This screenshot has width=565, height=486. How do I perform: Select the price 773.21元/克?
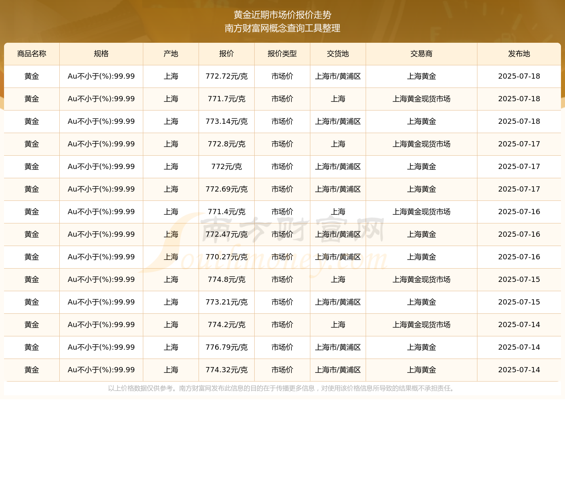click(x=227, y=302)
